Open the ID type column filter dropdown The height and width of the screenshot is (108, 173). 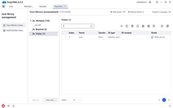click(119, 33)
